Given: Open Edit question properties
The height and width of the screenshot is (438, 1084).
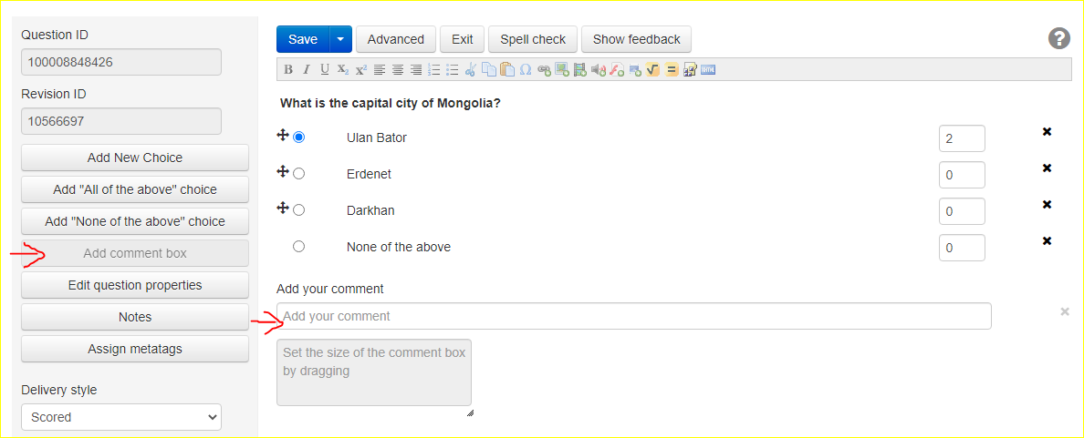Looking at the screenshot, I should click(x=135, y=285).
